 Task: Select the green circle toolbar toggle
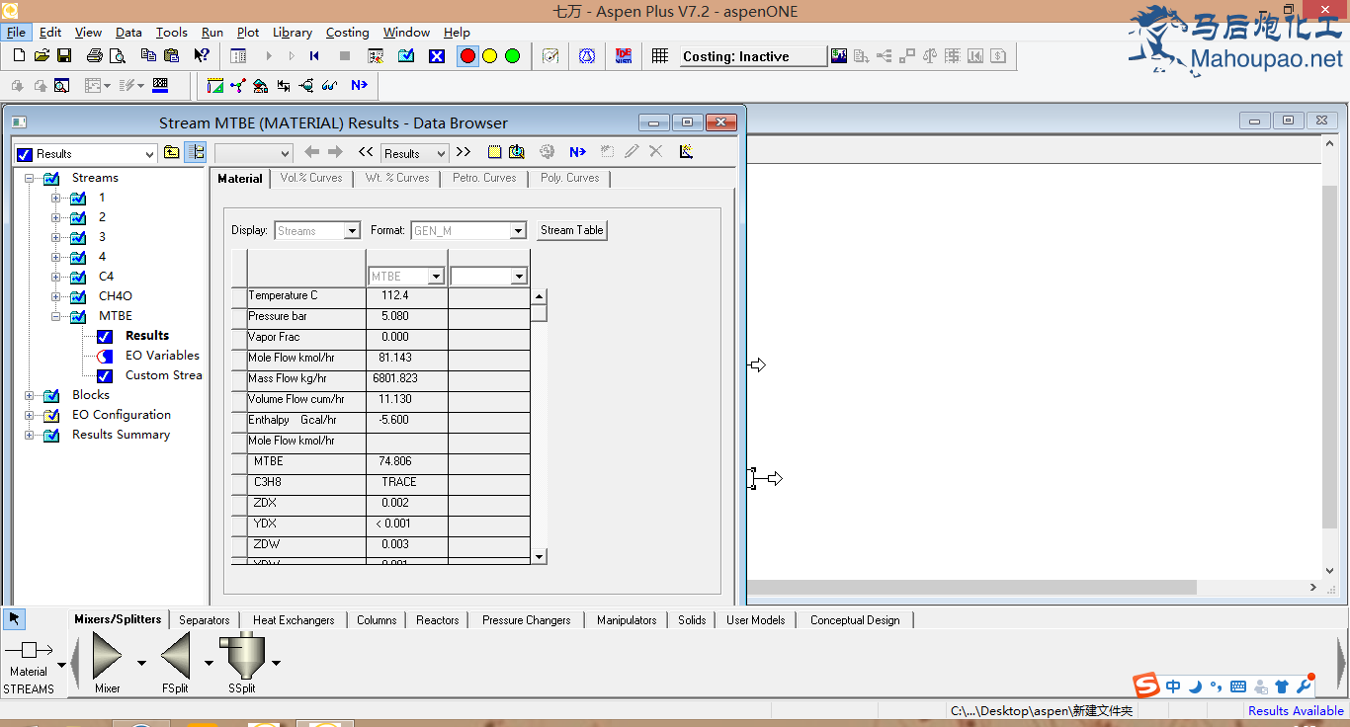coord(512,56)
